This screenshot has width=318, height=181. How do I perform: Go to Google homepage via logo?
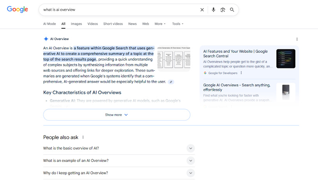(x=17, y=10)
